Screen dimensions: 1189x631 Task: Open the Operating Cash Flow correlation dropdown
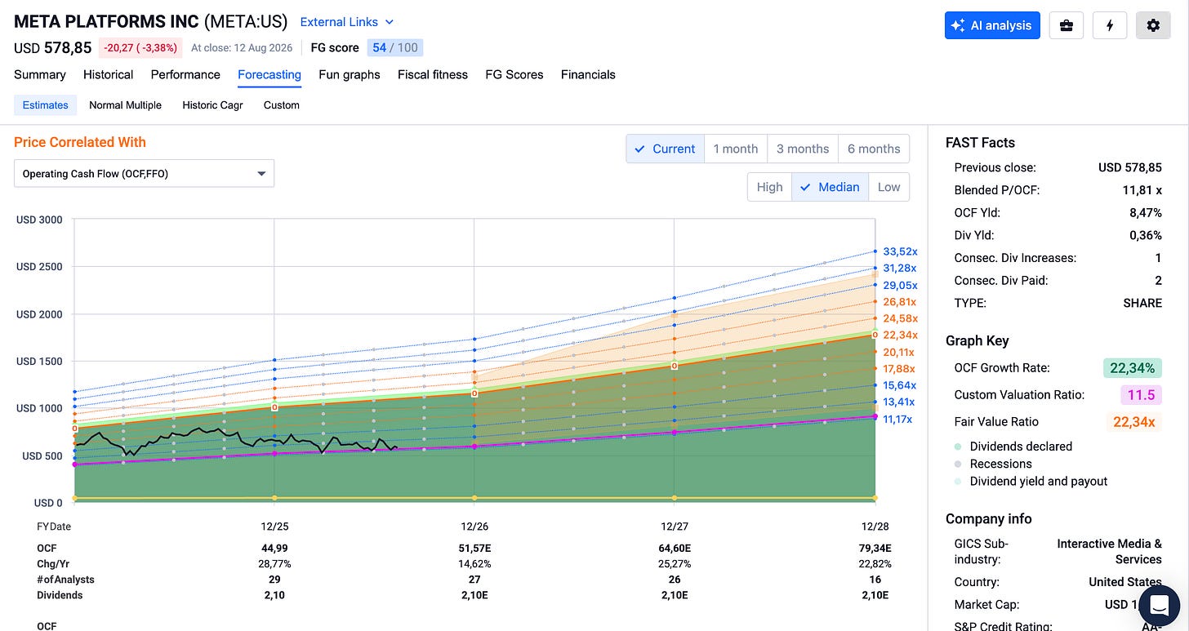click(144, 173)
